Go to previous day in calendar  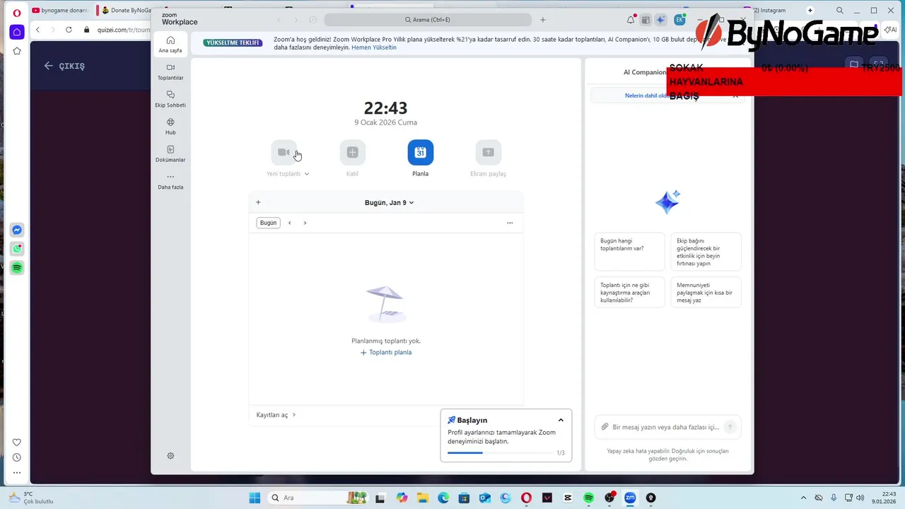click(x=289, y=223)
